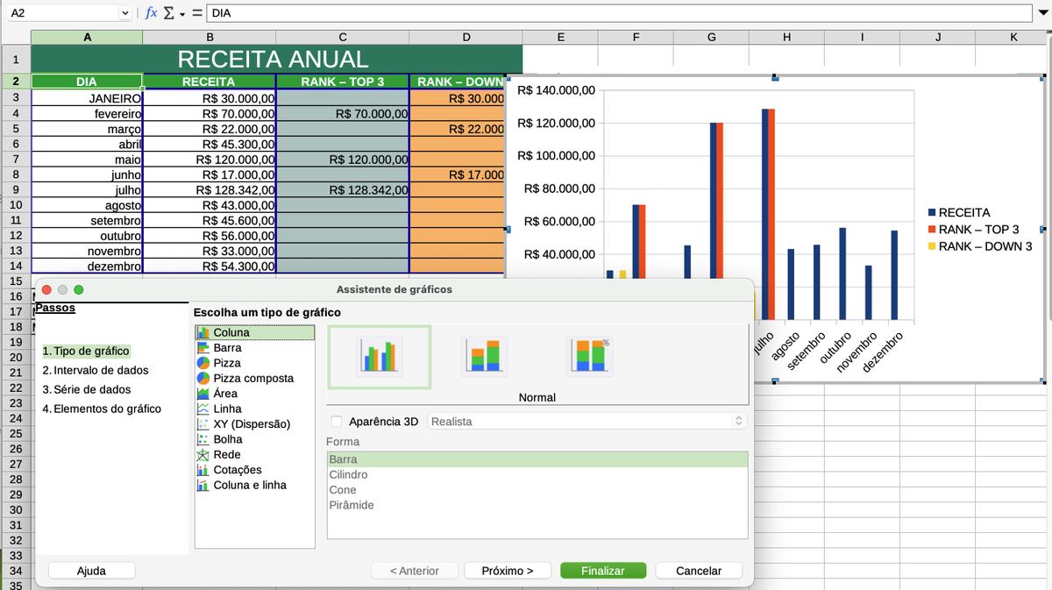The height and width of the screenshot is (590, 1052).
Task: Open the Name Box dropdown arrow
Action: click(x=124, y=13)
